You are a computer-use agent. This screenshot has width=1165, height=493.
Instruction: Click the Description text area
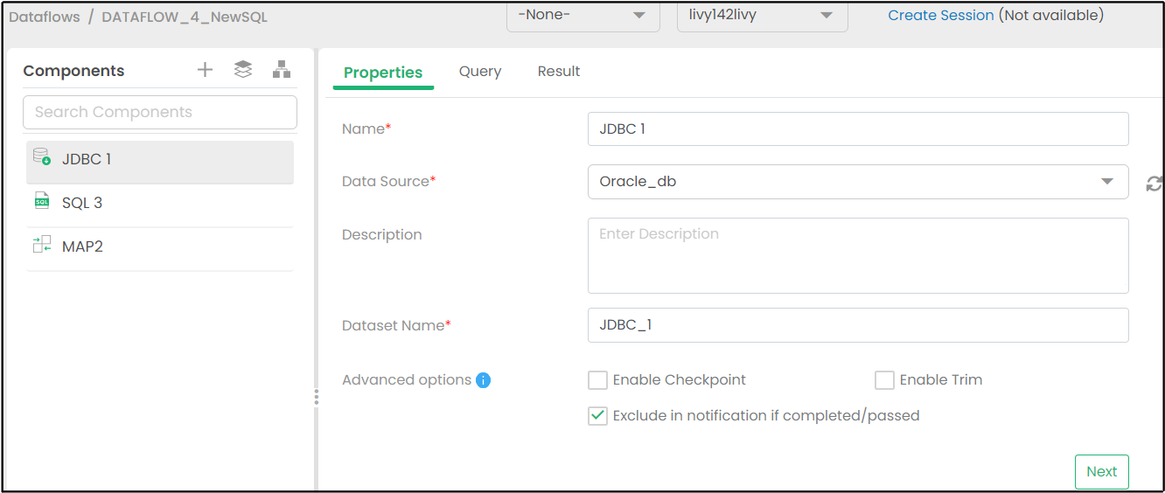click(858, 255)
